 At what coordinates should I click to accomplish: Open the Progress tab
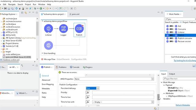click(x=88, y=67)
